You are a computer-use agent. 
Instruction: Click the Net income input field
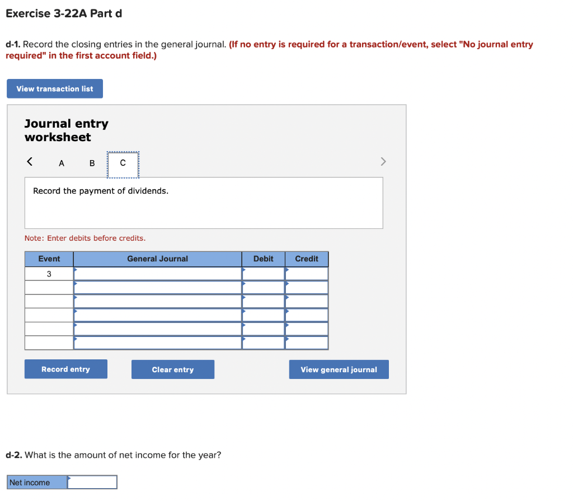(x=92, y=481)
